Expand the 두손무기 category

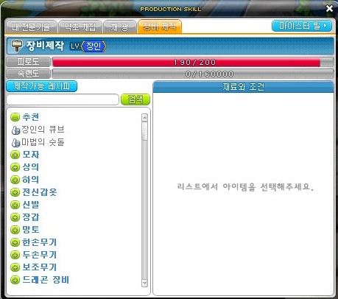[x=15, y=255]
